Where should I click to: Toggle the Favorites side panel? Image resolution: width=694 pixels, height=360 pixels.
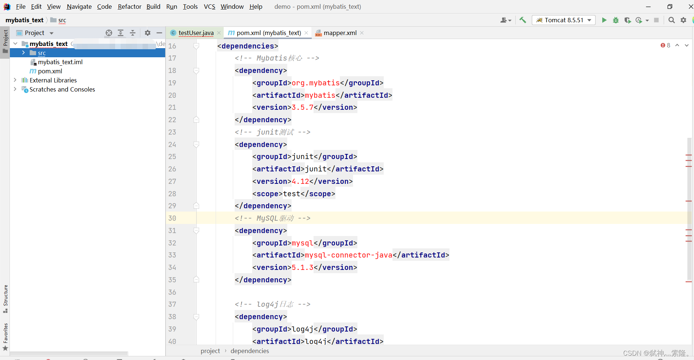point(5,336)
